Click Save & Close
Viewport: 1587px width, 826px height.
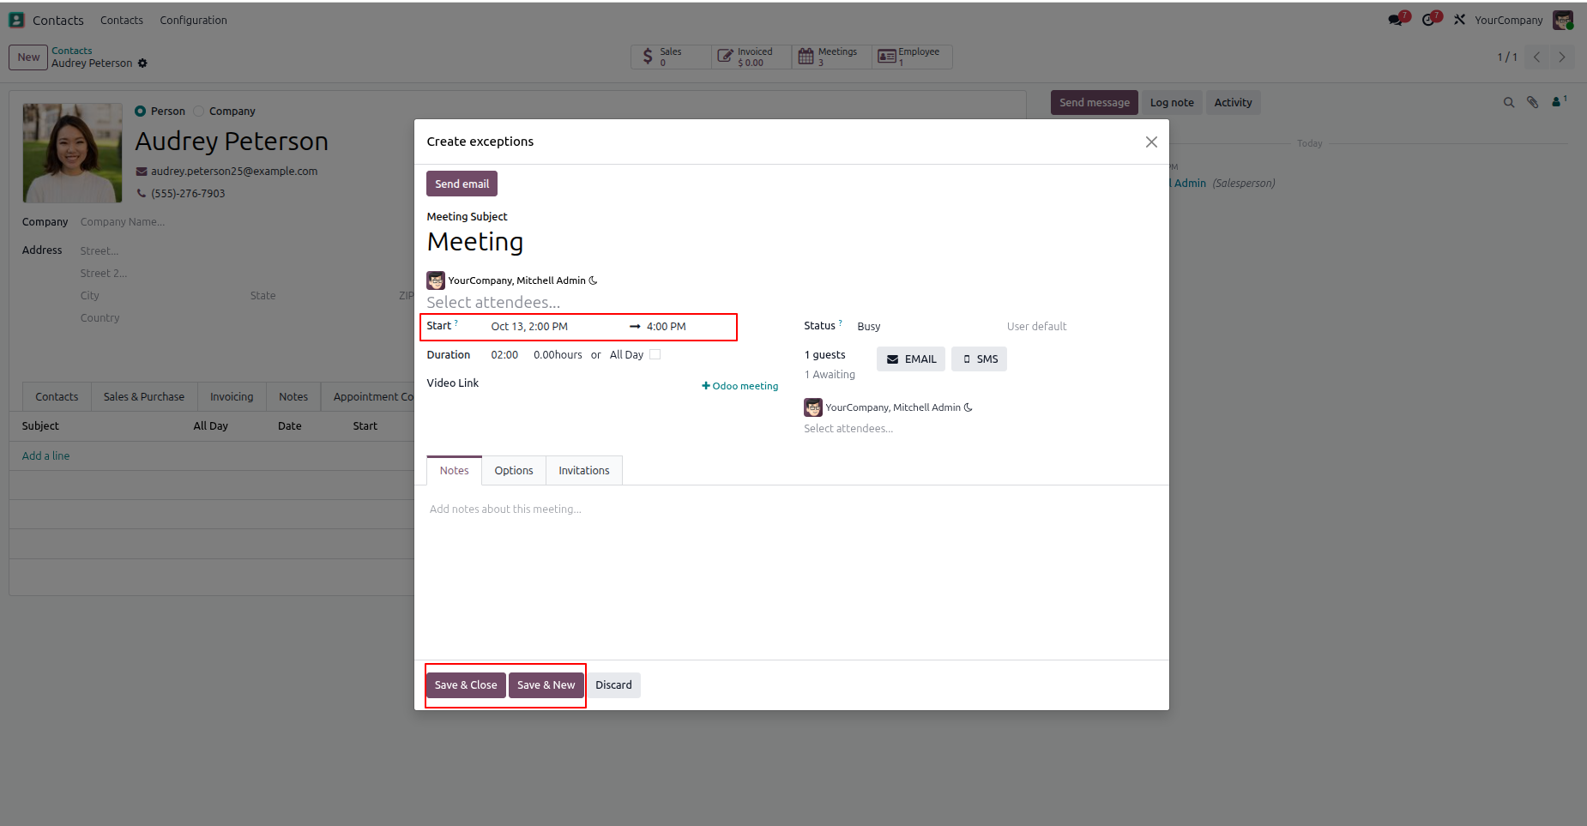tap(466, 685)
